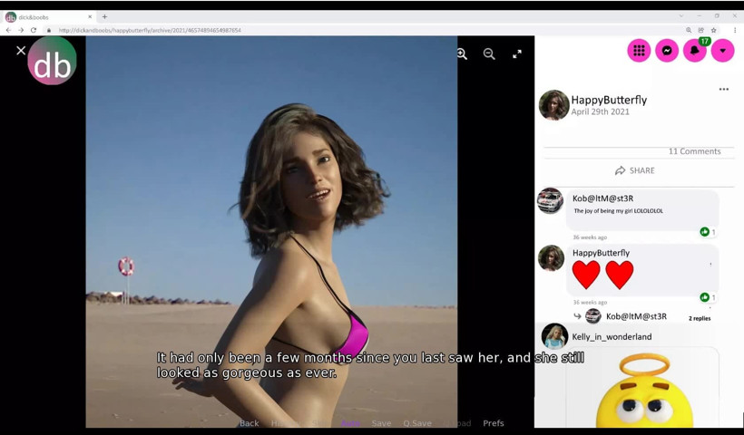The height and width of the screenshot is (435, 744).
Task: Click the round db site logo
Action: tap(53, 61)
